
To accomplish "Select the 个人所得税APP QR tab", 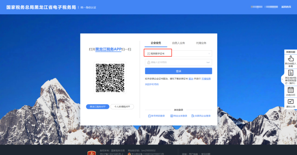I will click(122, 107).
